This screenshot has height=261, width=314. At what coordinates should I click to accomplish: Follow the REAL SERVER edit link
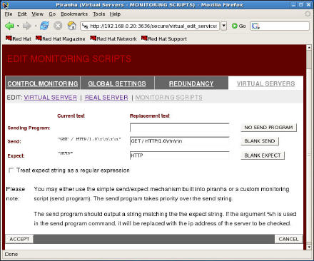coord(106,98)
